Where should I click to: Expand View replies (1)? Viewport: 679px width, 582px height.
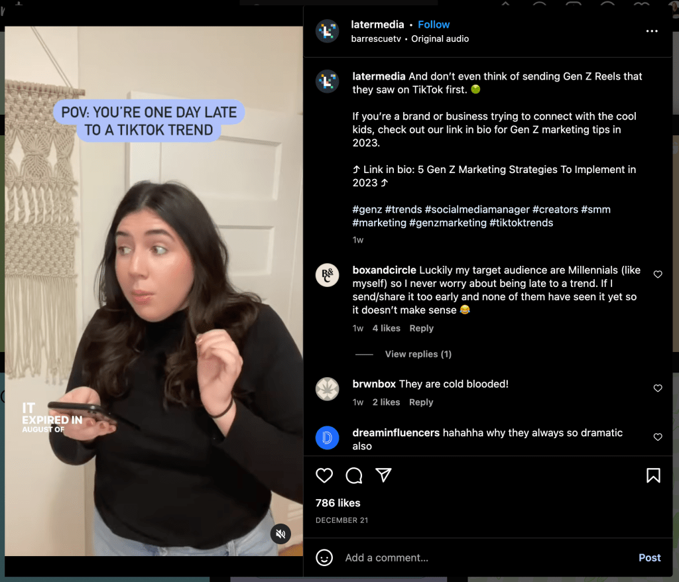pos(418,354)
